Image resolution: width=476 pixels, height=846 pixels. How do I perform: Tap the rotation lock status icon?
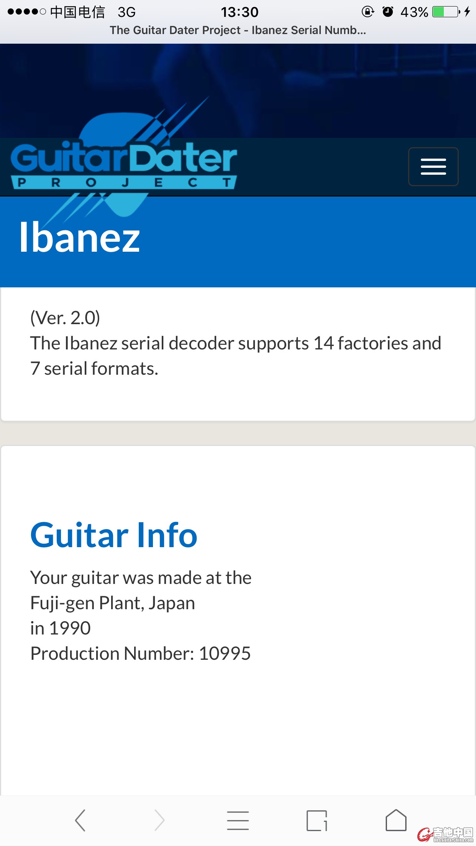pyautogui.click(x=368, y=12)
